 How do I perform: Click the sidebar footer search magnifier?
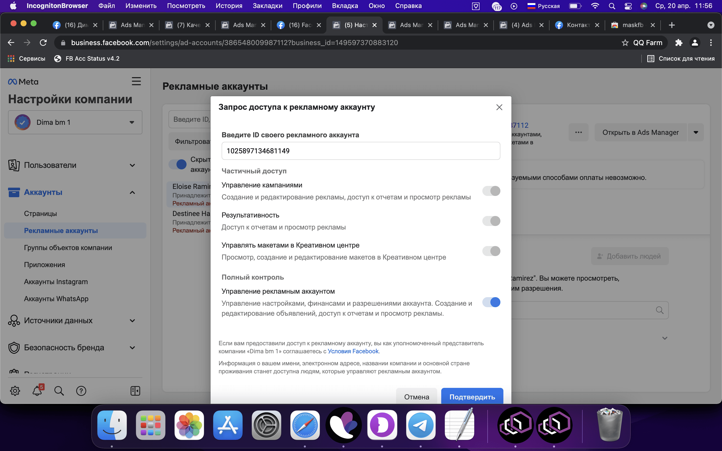pyautogui.click(x=59, y=391)
